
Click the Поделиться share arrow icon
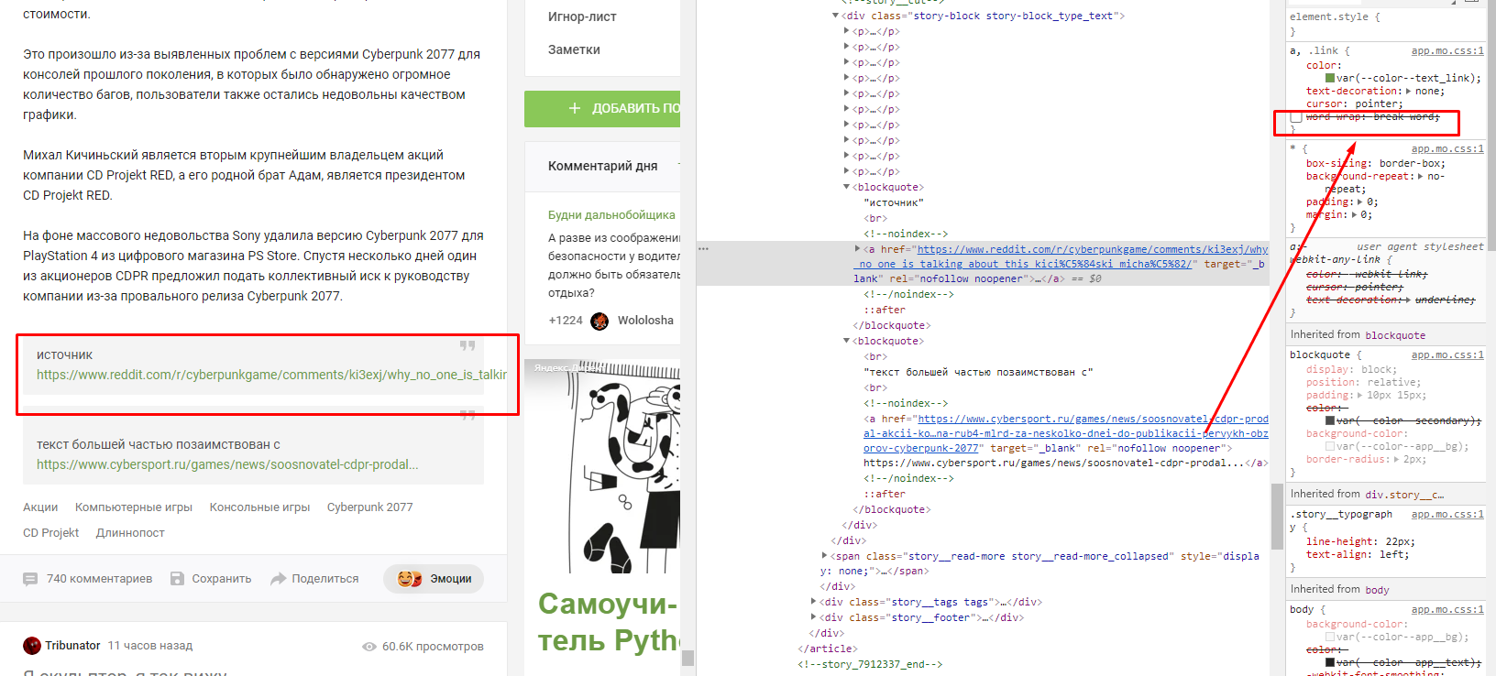pos(279,579)
